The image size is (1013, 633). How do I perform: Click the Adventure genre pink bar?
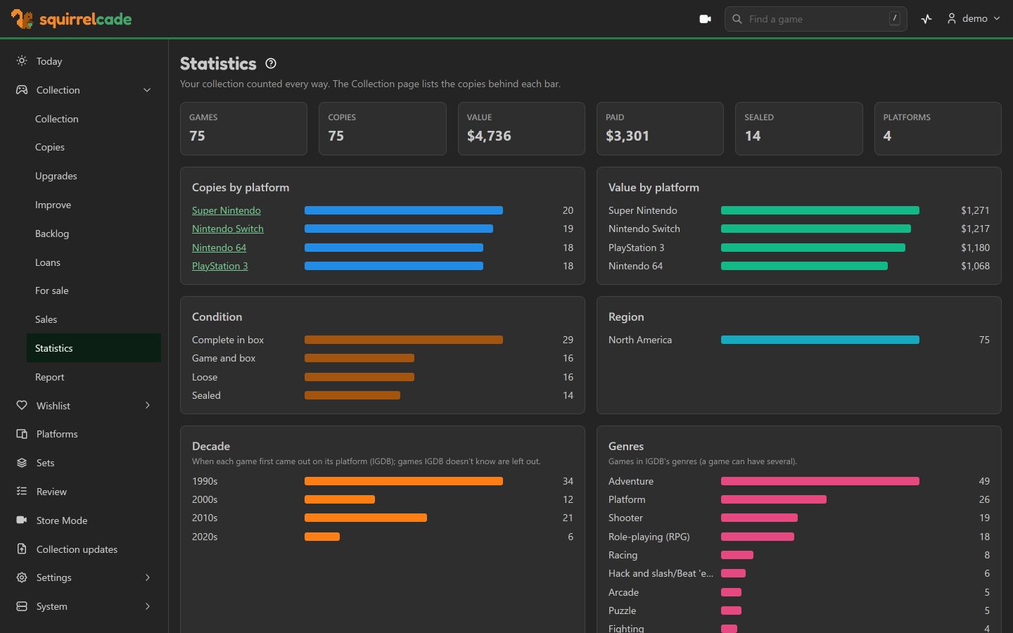tap(820, 481)
